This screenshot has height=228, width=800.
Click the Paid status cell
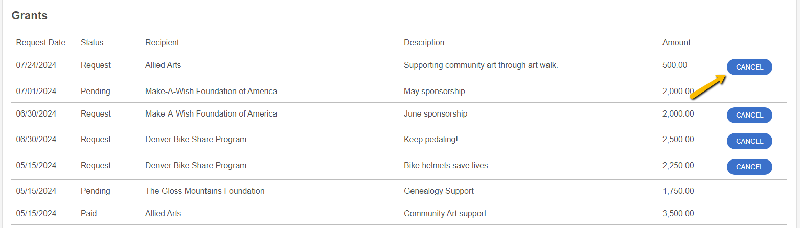click(x=88, y=213)
